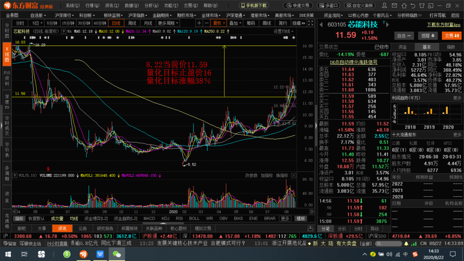Open the 分析(A) menu

(151, 5)
